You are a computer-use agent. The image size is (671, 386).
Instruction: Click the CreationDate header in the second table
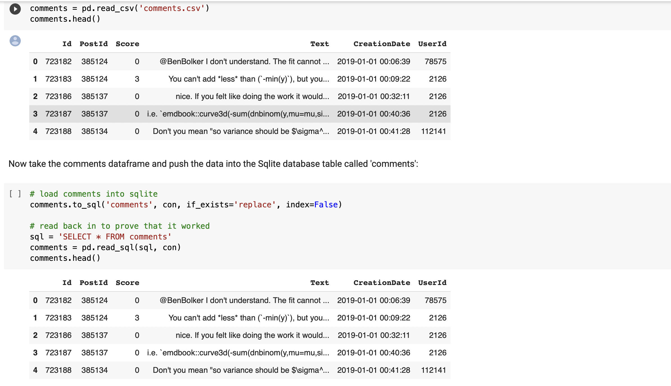(382, 283)
